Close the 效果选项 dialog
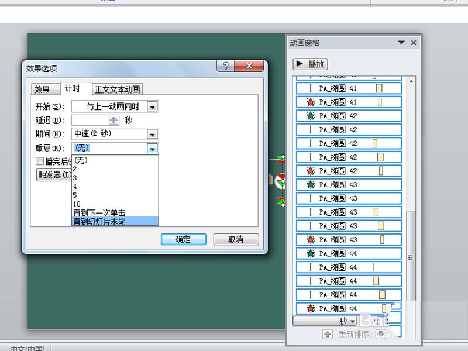This screenshot has width=468, height=351. (249, 66)
